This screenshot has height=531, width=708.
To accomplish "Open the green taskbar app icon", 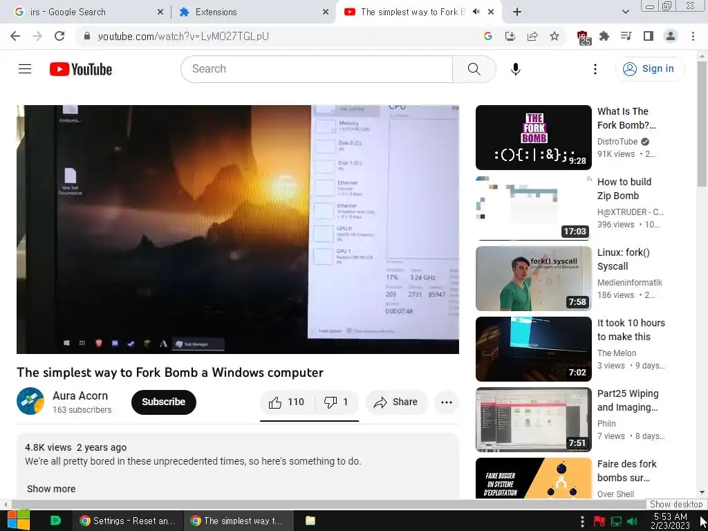I will pos(55,521).
